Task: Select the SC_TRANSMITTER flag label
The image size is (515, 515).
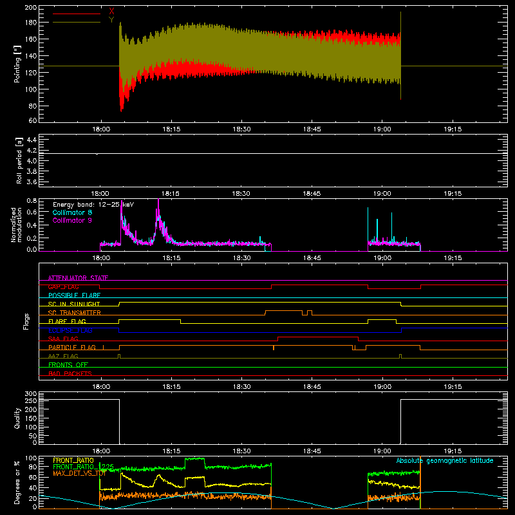Action: (x=74, y=313)
